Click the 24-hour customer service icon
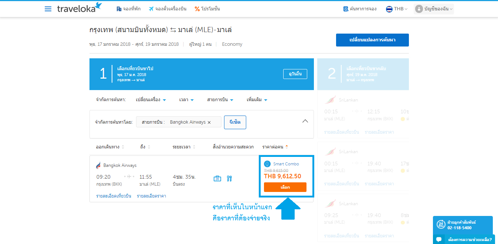This screenshot has width=498, height=244. [x=441, y=224]
